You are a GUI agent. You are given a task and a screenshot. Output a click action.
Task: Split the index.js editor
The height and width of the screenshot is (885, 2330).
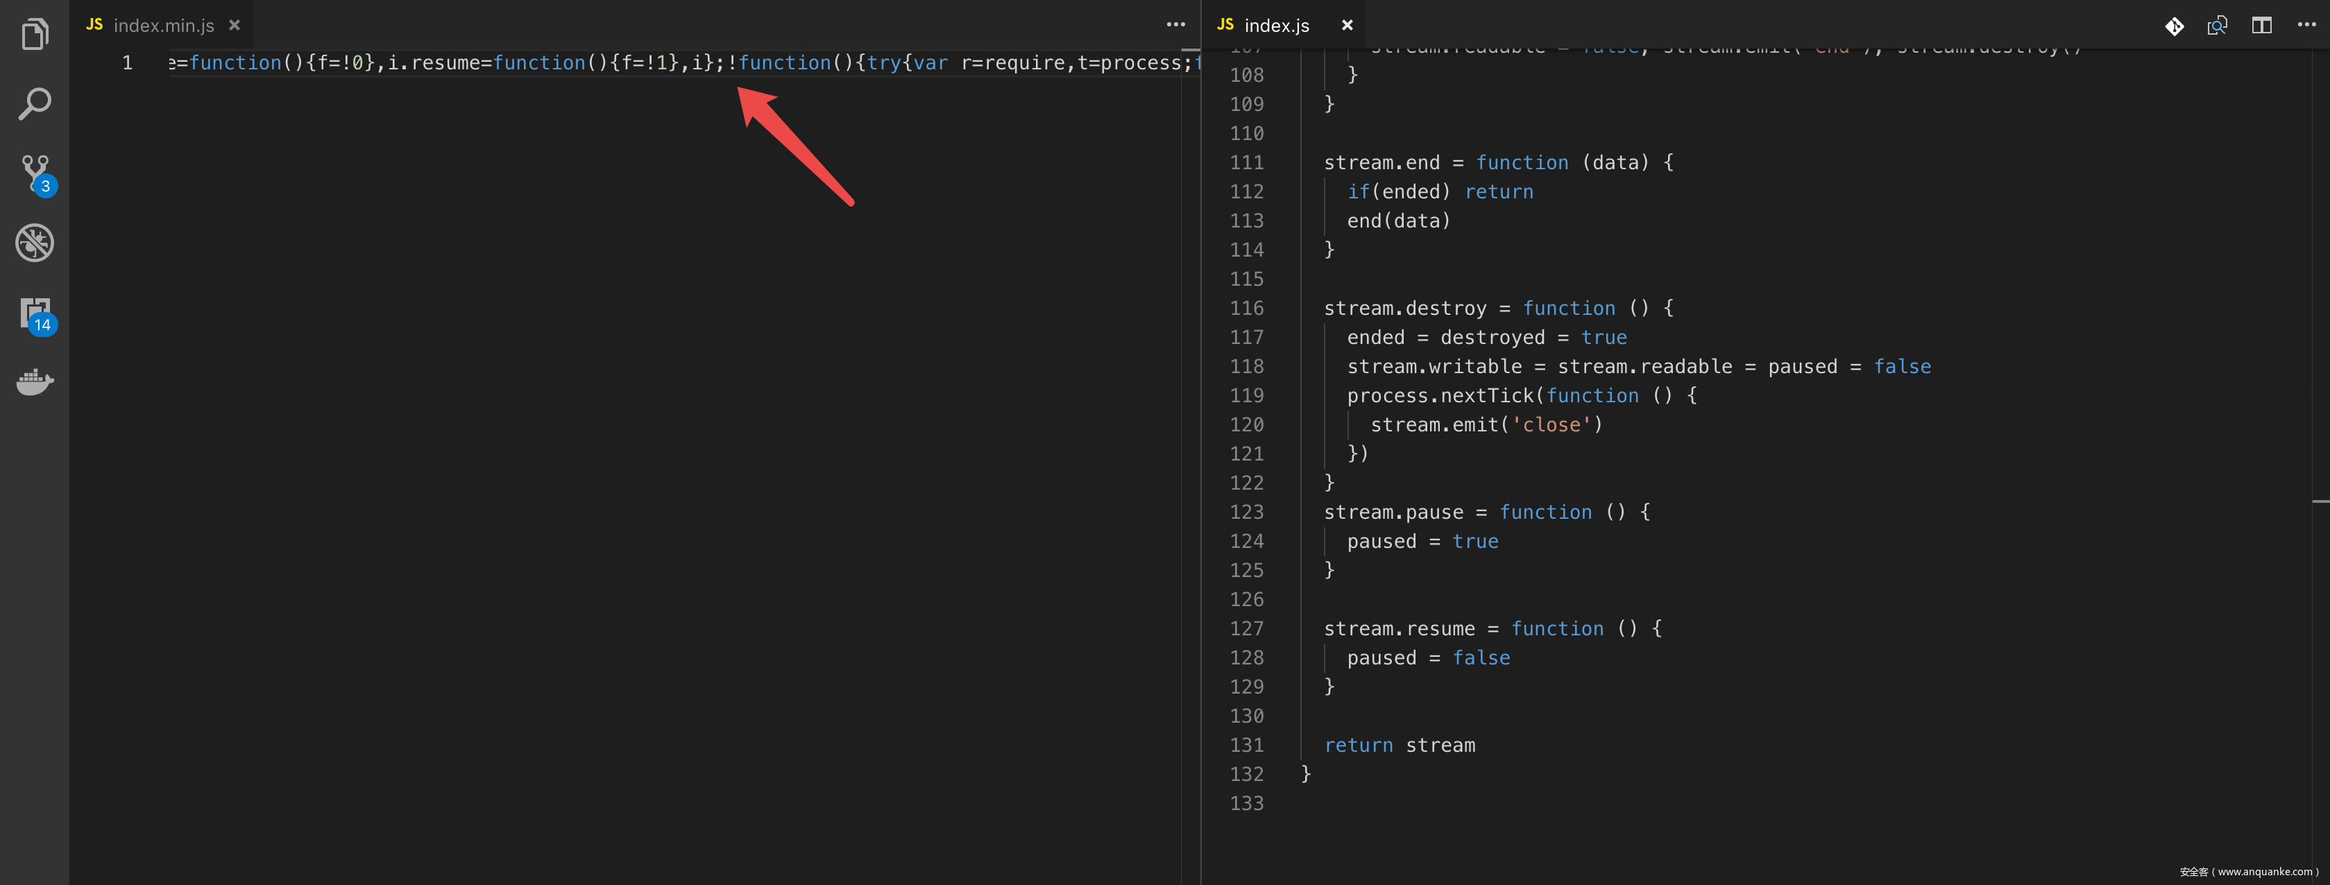click(x=2261, y=25)
